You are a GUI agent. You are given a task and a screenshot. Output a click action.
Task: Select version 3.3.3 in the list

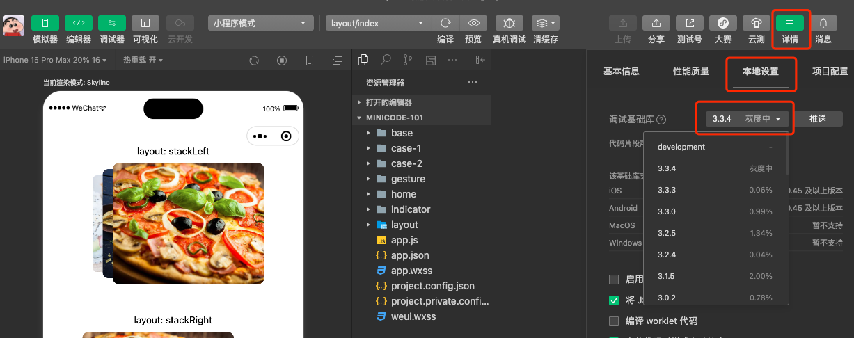coord(715,190)
